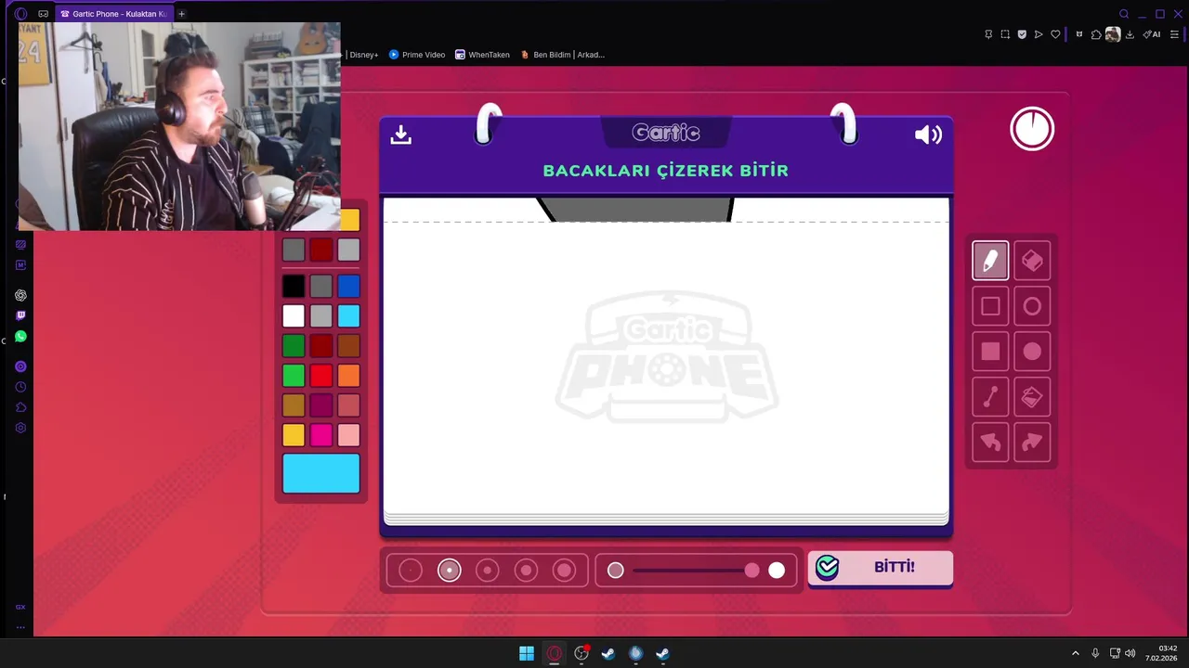The height and width of the screenshot is (668, 1189).
Task: Open Twitch in the browser sidebar
Action: [x=20, y=315]
